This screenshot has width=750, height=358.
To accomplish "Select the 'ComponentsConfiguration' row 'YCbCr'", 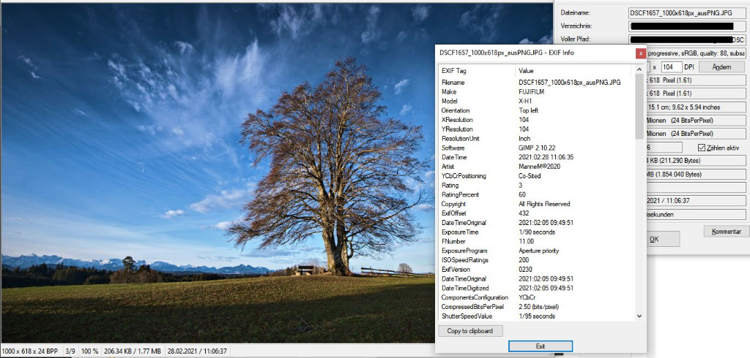I will pos(537,297).
